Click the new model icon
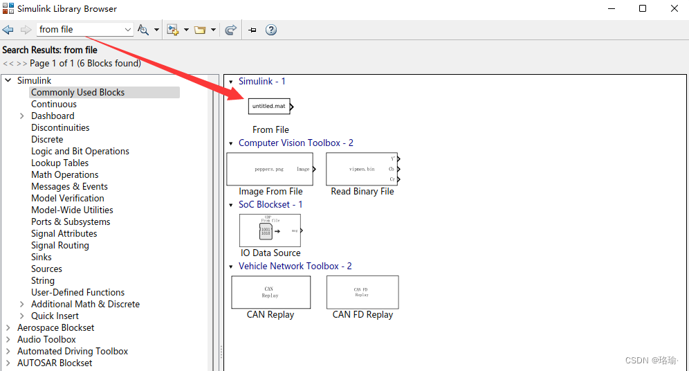The image size is (689, 371). [x=173, y=30]
